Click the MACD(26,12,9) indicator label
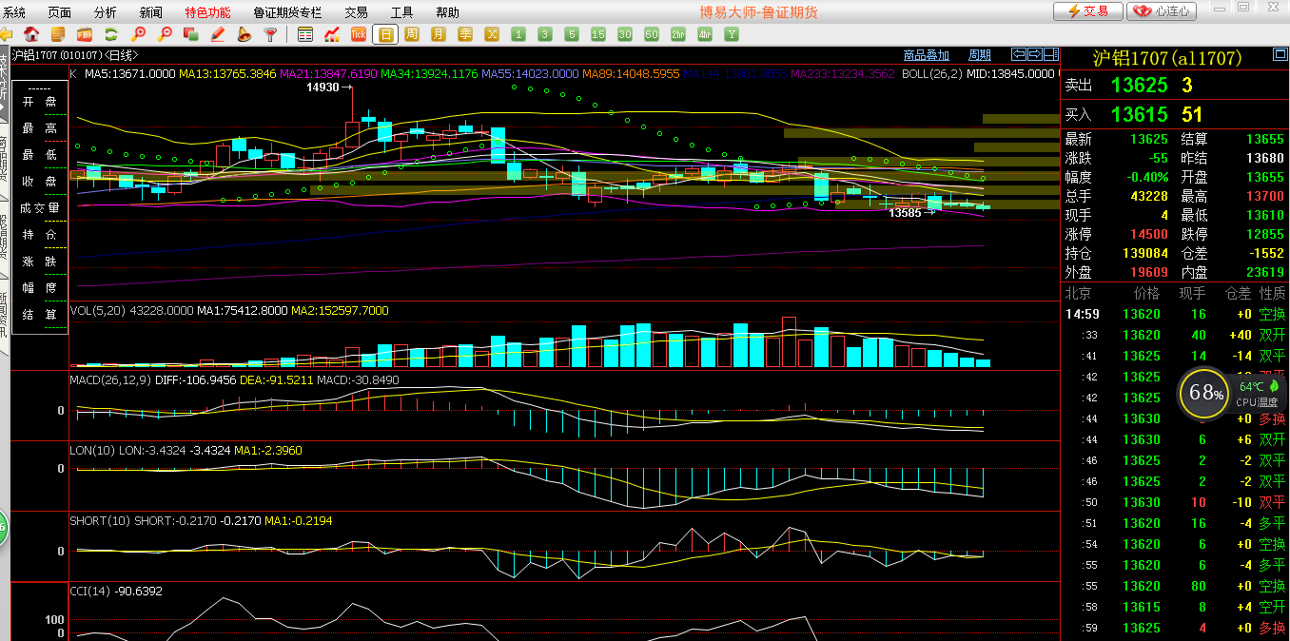Viewport: 1290px width, 641px height. click(x=112, y=379)
